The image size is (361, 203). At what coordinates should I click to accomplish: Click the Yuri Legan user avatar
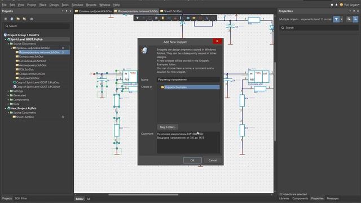pyautogui.click(x=341, y=5)
